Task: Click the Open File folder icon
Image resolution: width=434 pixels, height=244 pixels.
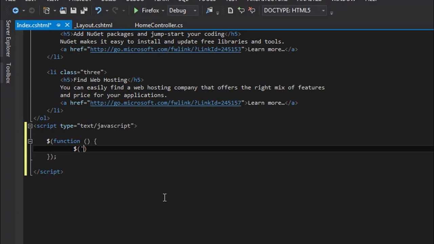Action: pos(63,11)
